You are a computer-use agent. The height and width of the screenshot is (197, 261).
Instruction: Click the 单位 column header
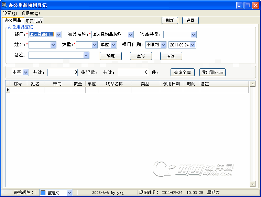coord(92,84)
